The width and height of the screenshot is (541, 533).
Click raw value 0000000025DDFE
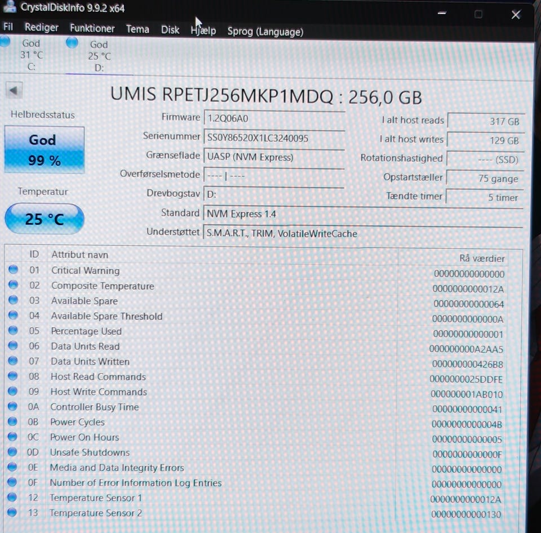[466, 379]
